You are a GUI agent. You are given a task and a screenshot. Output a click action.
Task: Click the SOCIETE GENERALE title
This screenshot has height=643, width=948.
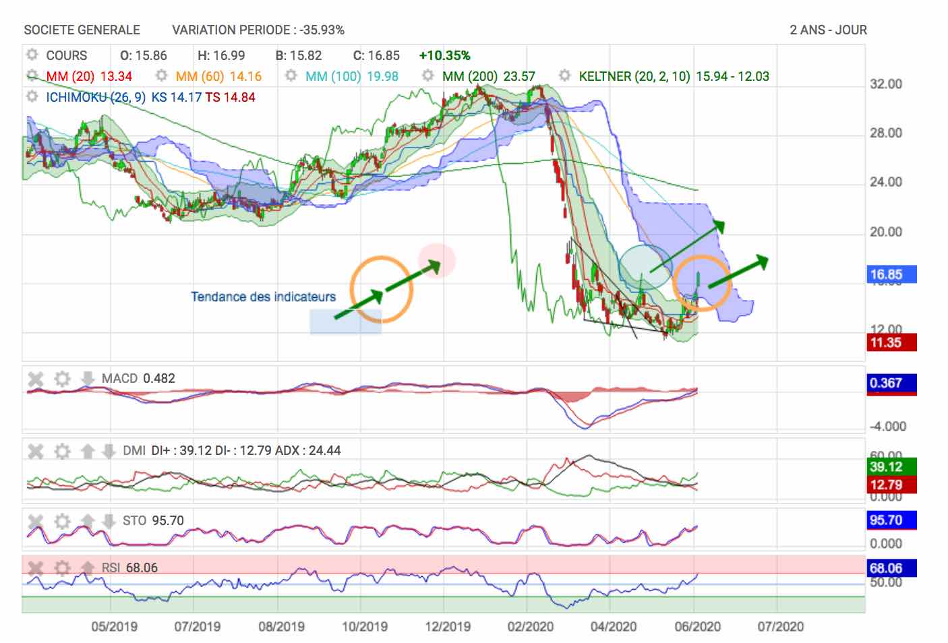click(x=82, y=30)
